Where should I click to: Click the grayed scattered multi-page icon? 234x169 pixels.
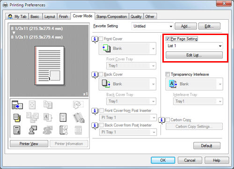[x=32, y=117]
